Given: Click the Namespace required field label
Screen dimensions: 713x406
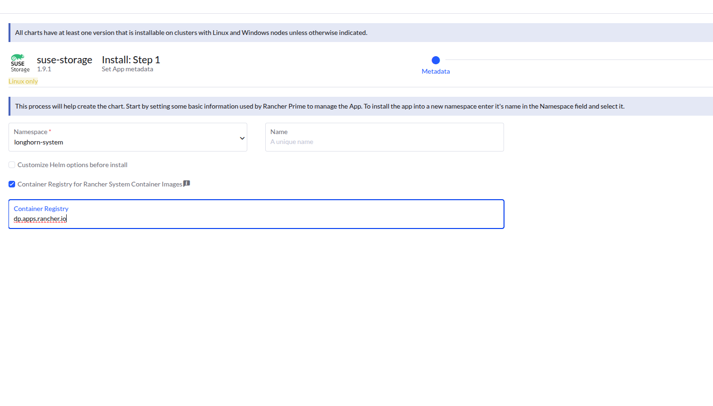Looking at the screenshot, I should click(x=31, y=132).
